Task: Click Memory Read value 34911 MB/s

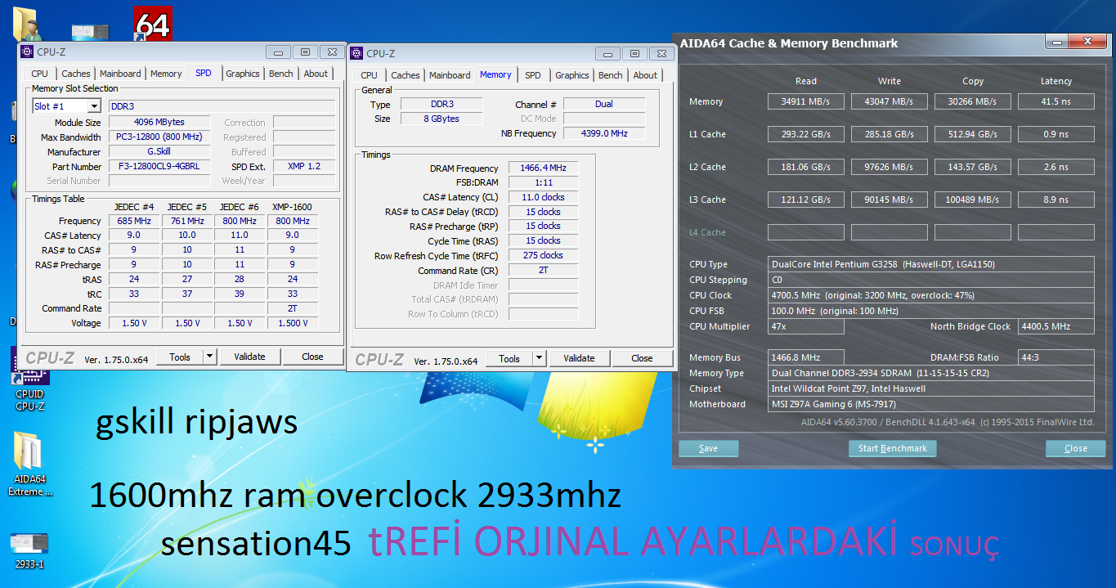Action: point(806,101)
